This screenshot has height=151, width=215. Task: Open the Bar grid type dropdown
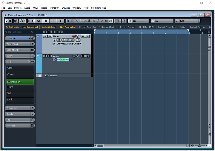tap(162, 21)
